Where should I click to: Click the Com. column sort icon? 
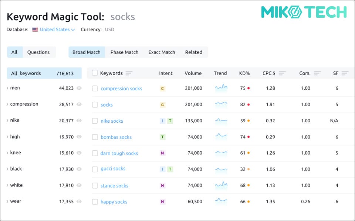(x=317, y=73)
